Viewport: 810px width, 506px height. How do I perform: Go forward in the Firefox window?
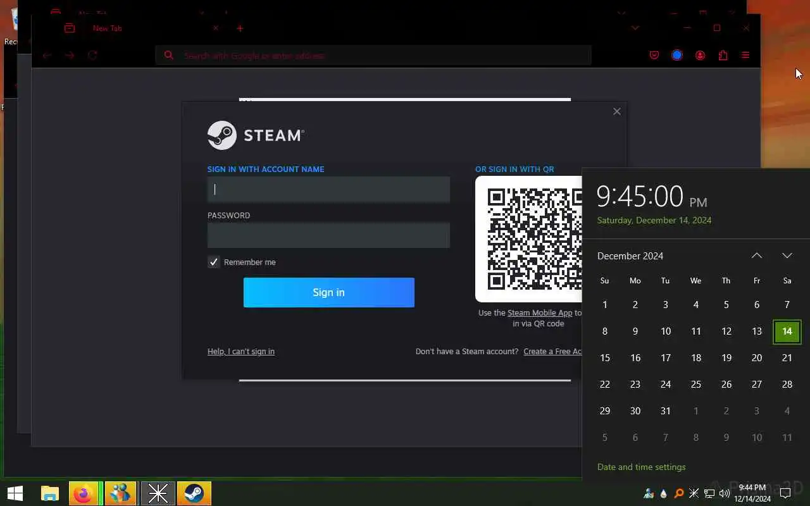point(70,56)
